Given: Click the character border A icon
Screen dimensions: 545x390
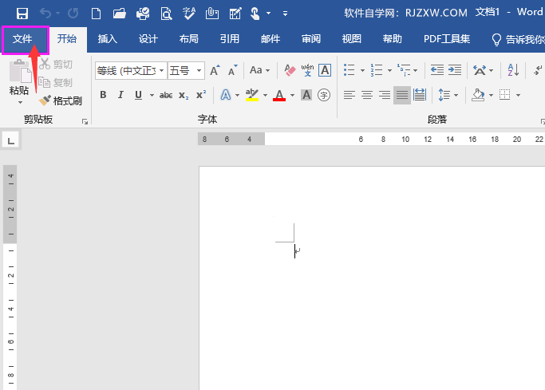Looking at the screenshot, I should [325, 70].
